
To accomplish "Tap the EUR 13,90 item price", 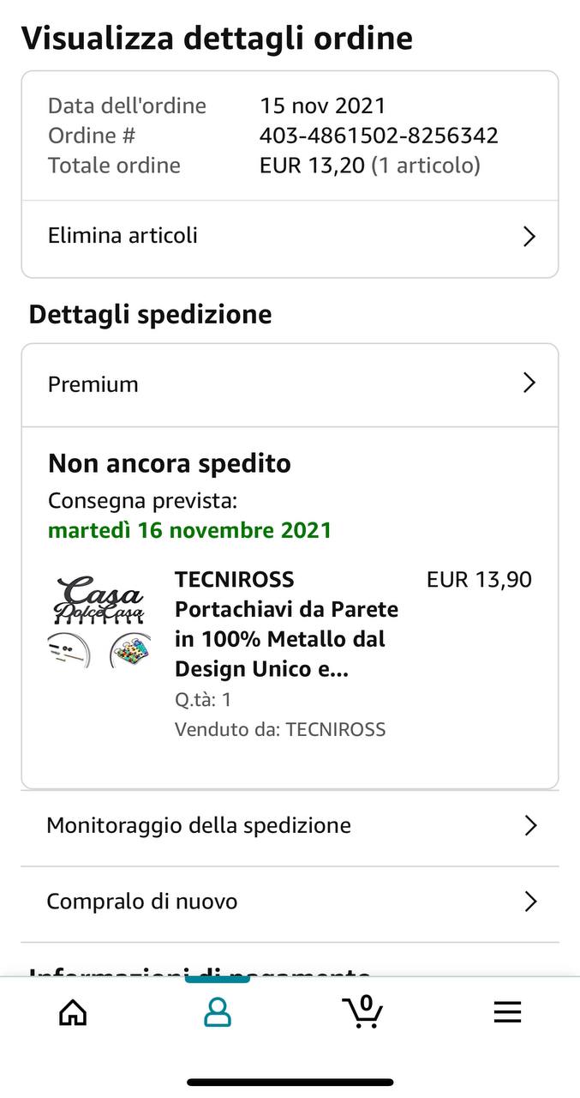I will [479, 580].
